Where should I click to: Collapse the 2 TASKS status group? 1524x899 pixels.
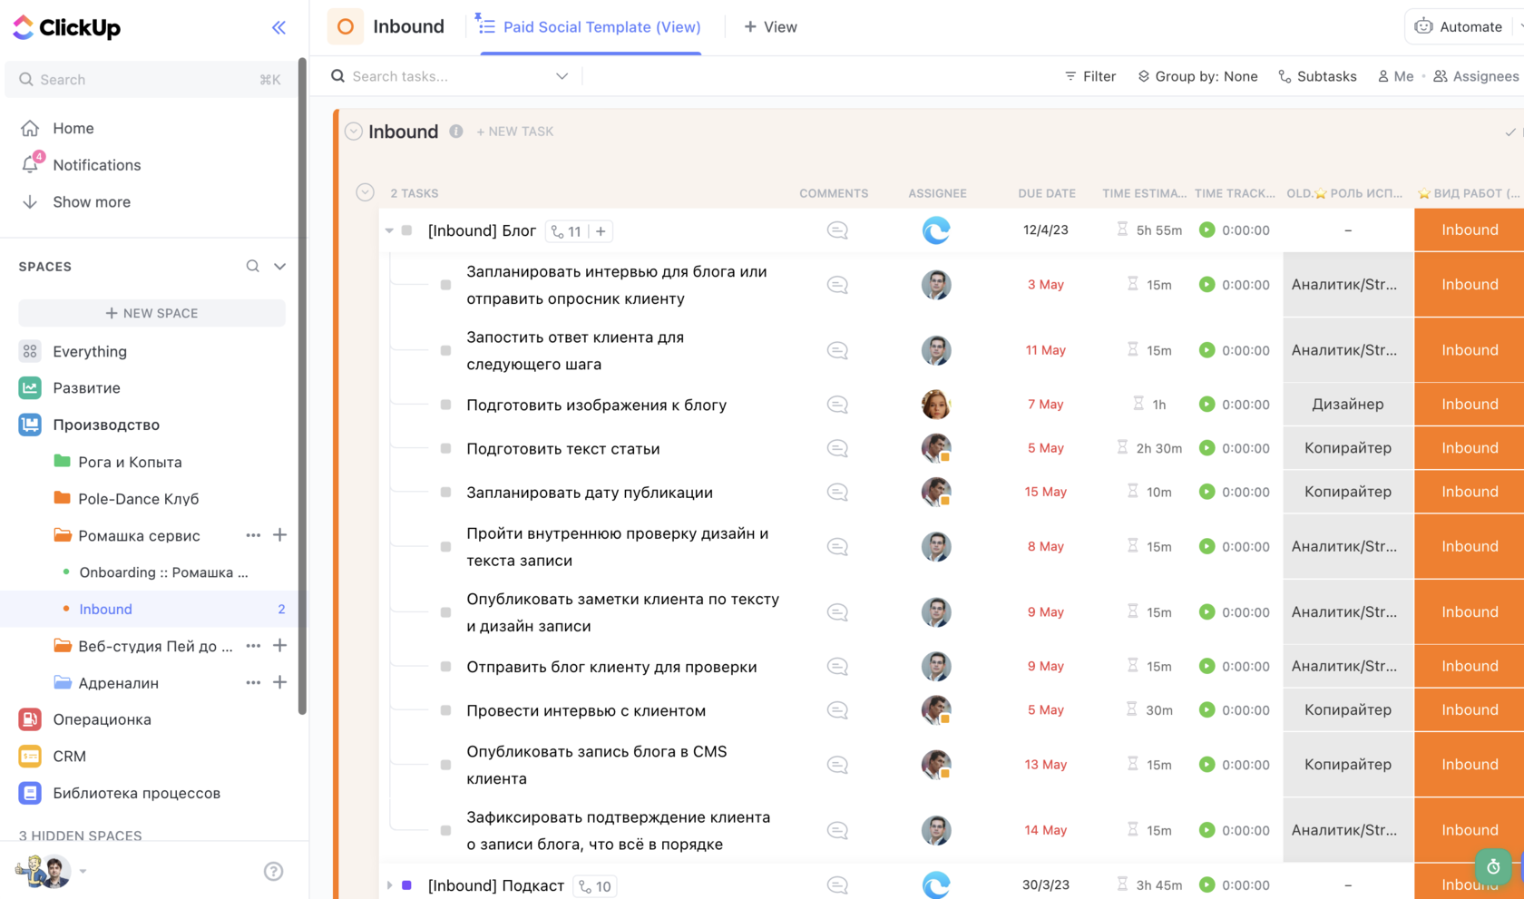pos(365,192)
